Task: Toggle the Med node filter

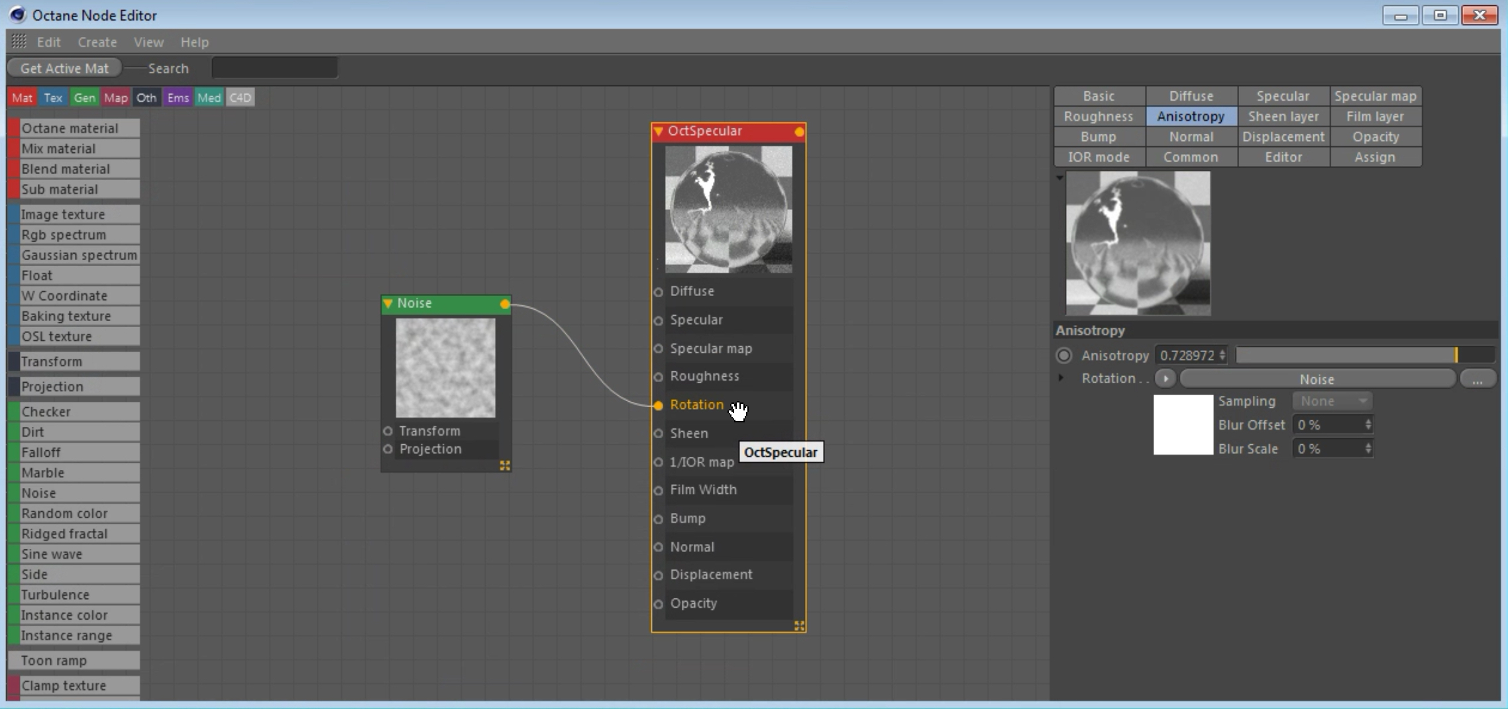Action: [x=209, y=98]
